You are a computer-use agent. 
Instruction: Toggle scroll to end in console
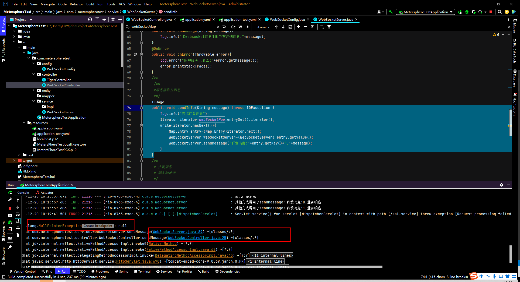(18, 221)
